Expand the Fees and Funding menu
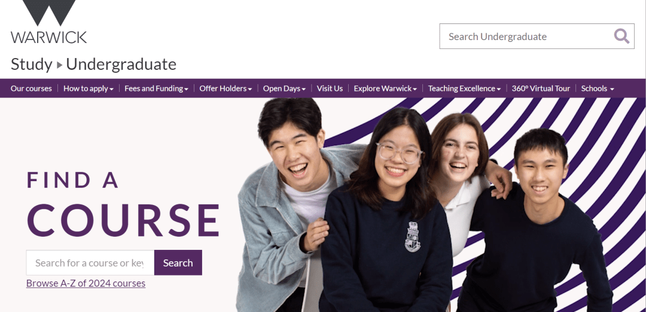This screenshot has height=312, width=646. [156, 88]
